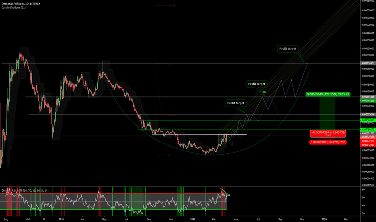The width and height of the screenshot is (376, 222).
Task: Select the green 0.00063443 (122.55%) 2805.43 label
Action: (328, 94)
